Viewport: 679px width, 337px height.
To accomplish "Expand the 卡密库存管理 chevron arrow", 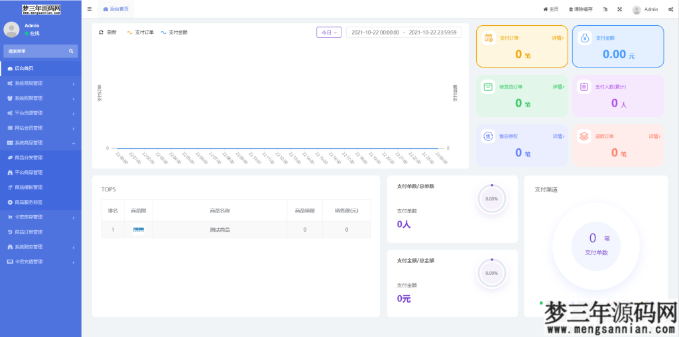I will pos(74,217).
